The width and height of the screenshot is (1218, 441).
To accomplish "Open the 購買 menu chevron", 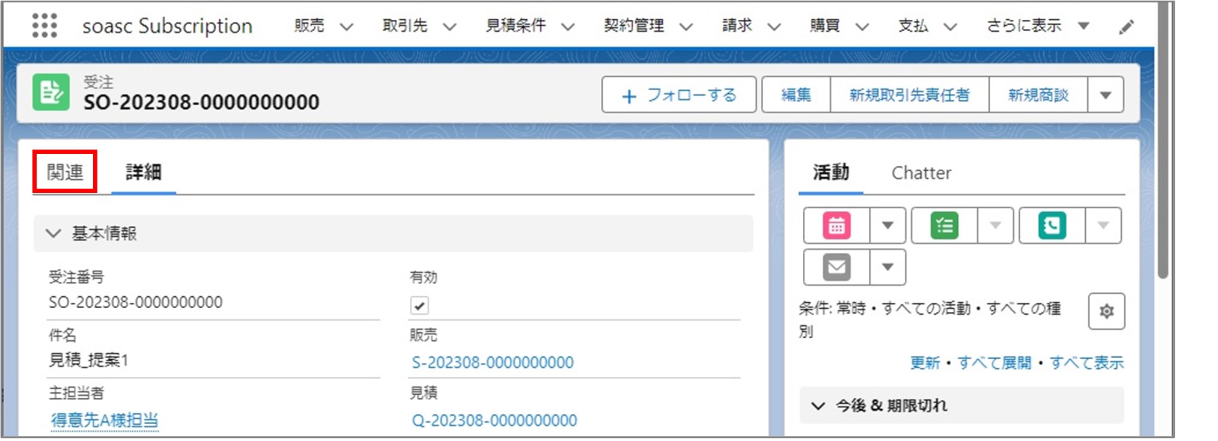I will point(862,26).
